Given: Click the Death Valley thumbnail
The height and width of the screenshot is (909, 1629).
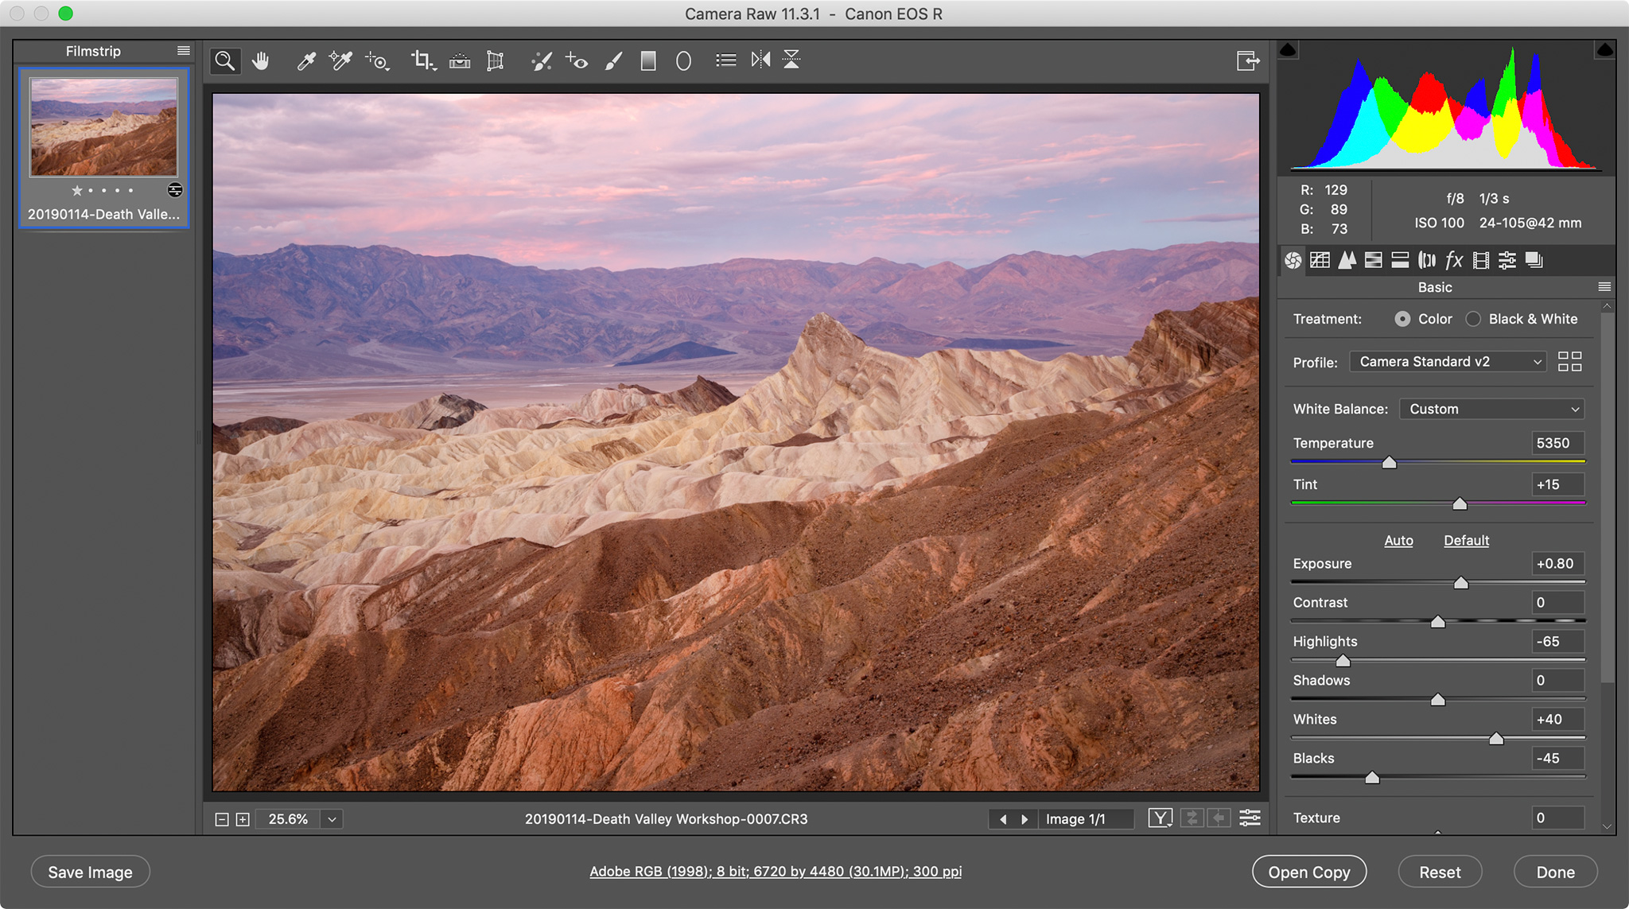Looking at the screenshot, I should click(x=102, y=126).
